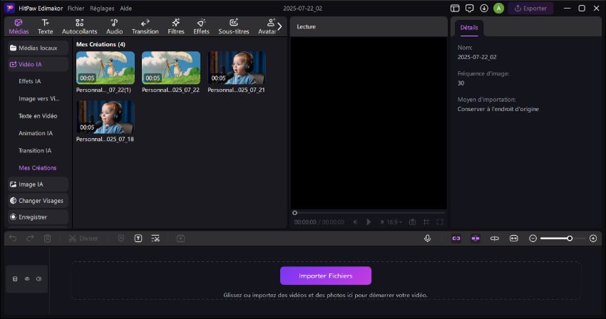The image size is (606, 319).
Task: Open the Fichier menu
Action: 76,8
